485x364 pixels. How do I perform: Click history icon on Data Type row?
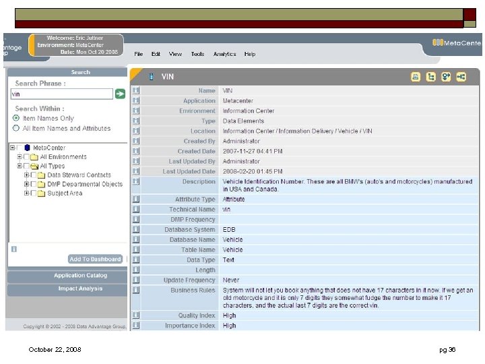pyautogui.click(x=136, y=260)
